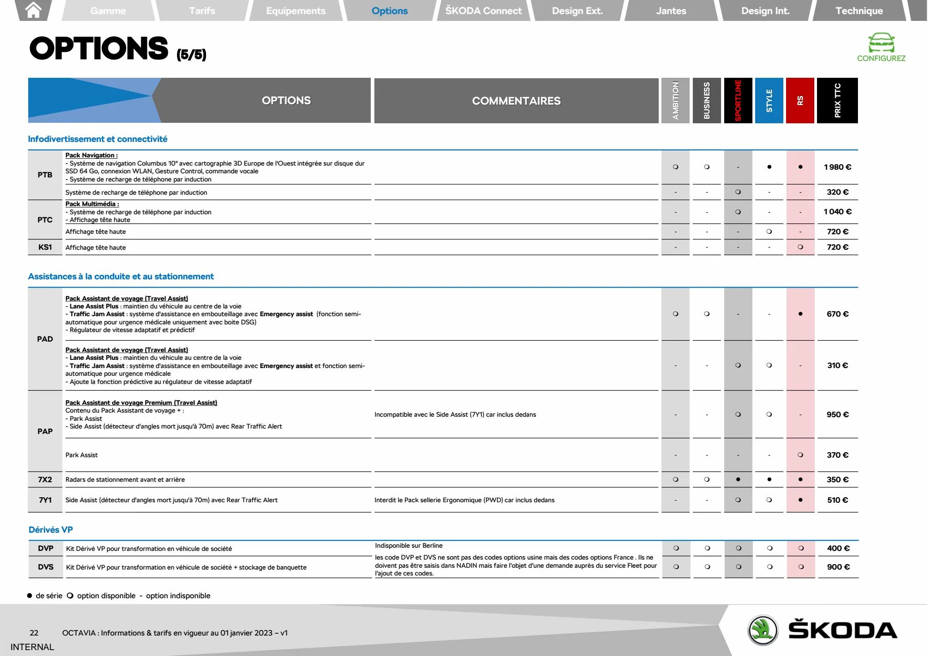Click RS circle in the KS1 row
The width and height of the screenshot is (928, 656).
(x=800, y=247)
